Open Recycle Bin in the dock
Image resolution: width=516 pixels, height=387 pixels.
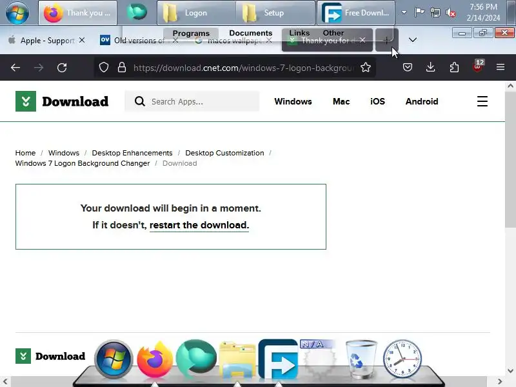pyautogui.click(x=361, y=359)
